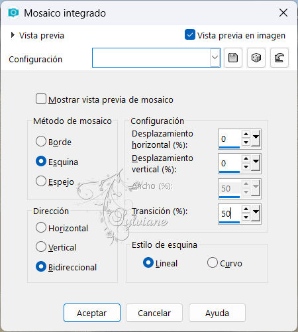This screenshot has width=298, height=332.
Task: Open Transición slider popup arrow
Action: click(256, 213)
